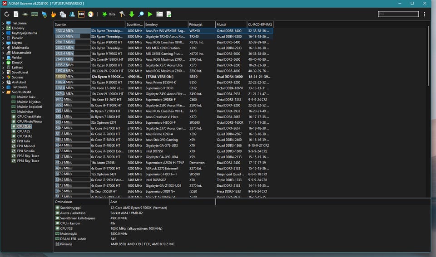
Task: Click the hammer tool icon
Action: (122, 15)
